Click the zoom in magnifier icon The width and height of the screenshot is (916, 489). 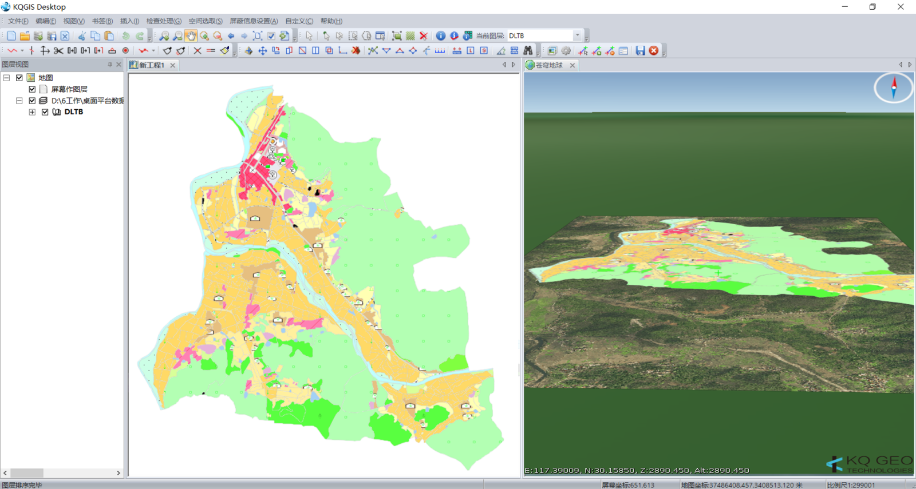164,36
